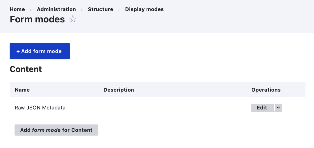The image size is (314, 148).
Task: Click the chevron separator after Home breadcrumb
Action: (x=31, y=10)
